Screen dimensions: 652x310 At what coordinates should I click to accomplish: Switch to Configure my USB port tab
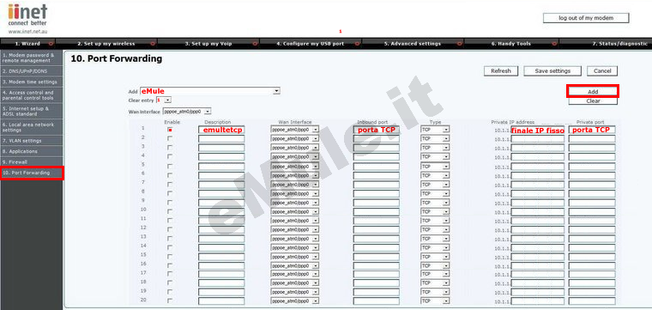click(x=311, y=43)
